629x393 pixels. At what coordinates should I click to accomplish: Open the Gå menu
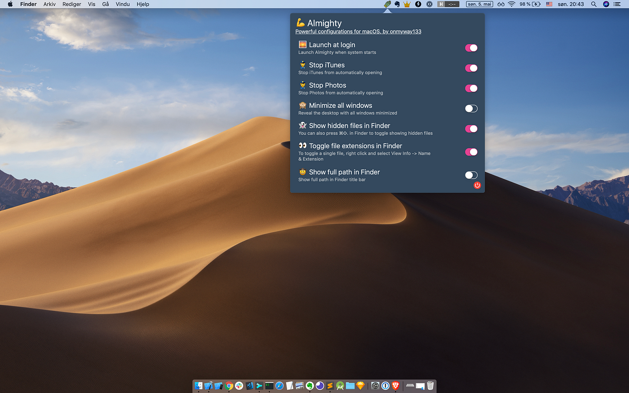point(106,4)
